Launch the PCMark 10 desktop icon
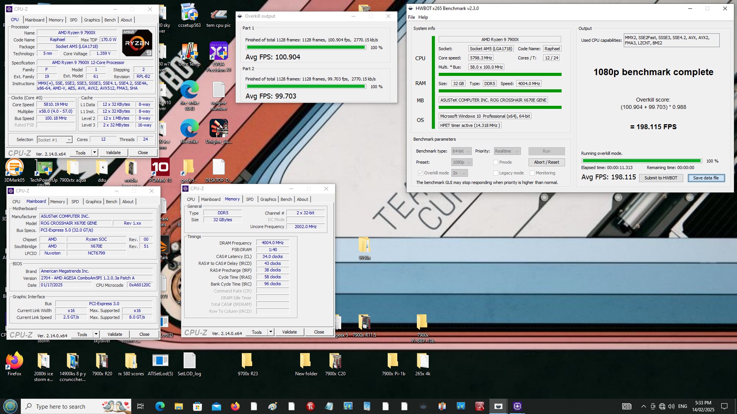Image resolution: width=737 pixels, height=414 pixels. 160,171
